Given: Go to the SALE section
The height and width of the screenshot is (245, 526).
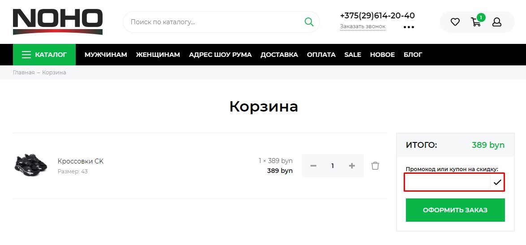Looking at the screenshot, I should click(x=353, y=55).
